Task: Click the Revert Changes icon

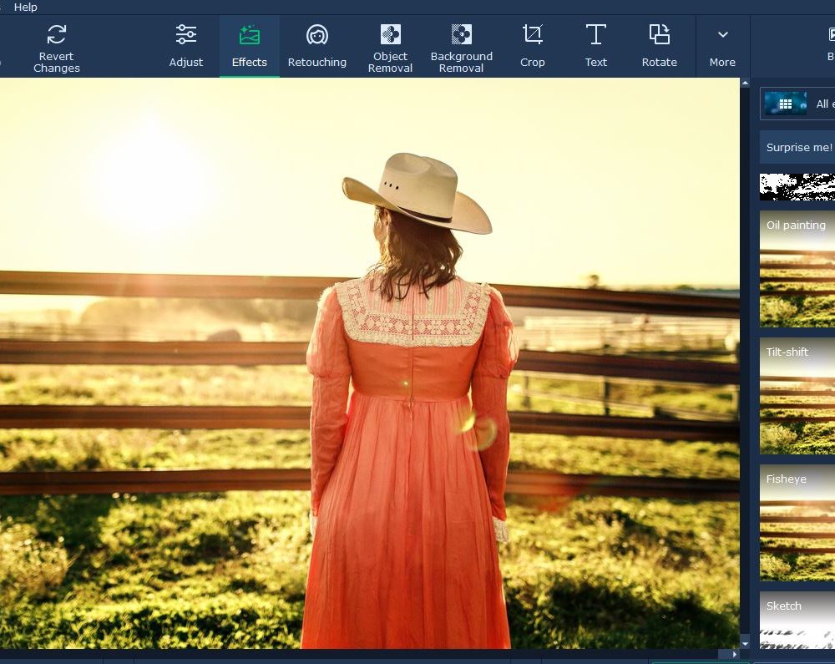Action: [56, 35]
